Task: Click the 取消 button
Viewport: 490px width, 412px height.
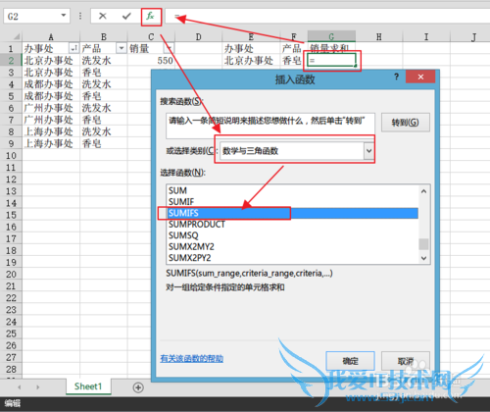Action: [x=406, y=361]
